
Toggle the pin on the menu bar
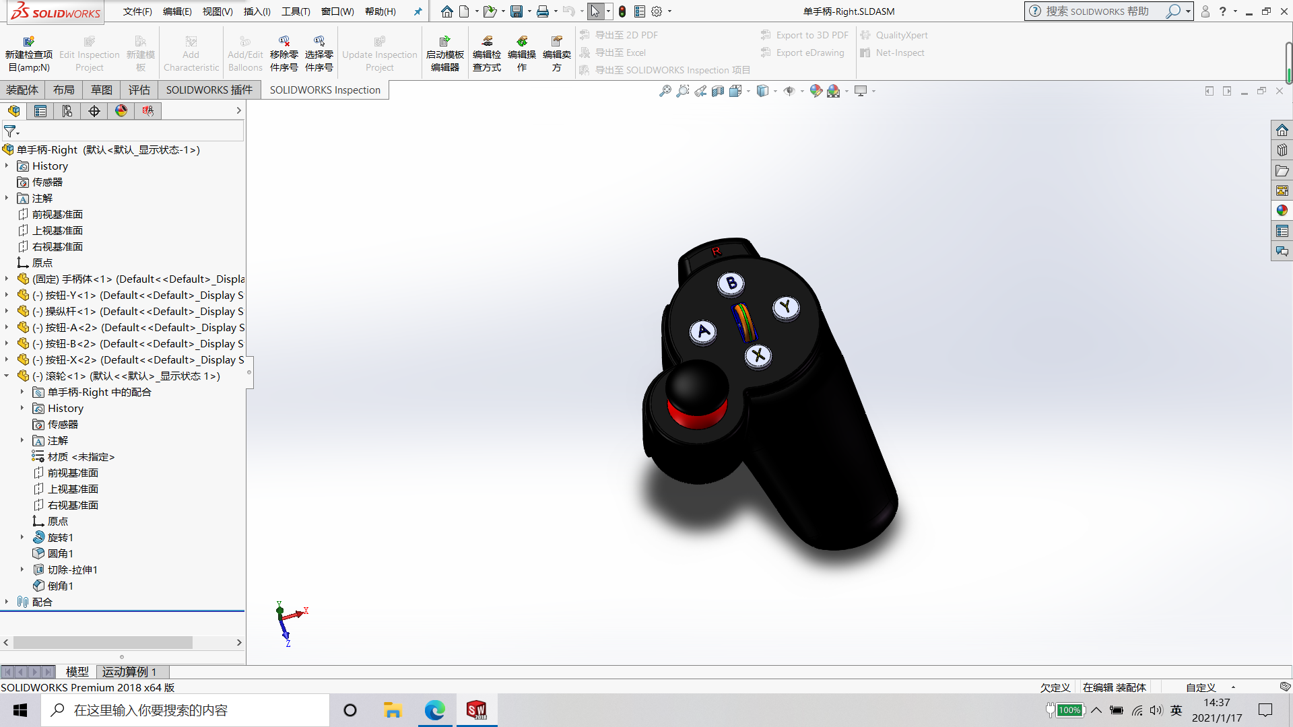pyautogui.click(x=418, y=11)
